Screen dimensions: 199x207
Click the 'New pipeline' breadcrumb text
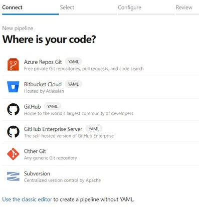coord(18,28)
